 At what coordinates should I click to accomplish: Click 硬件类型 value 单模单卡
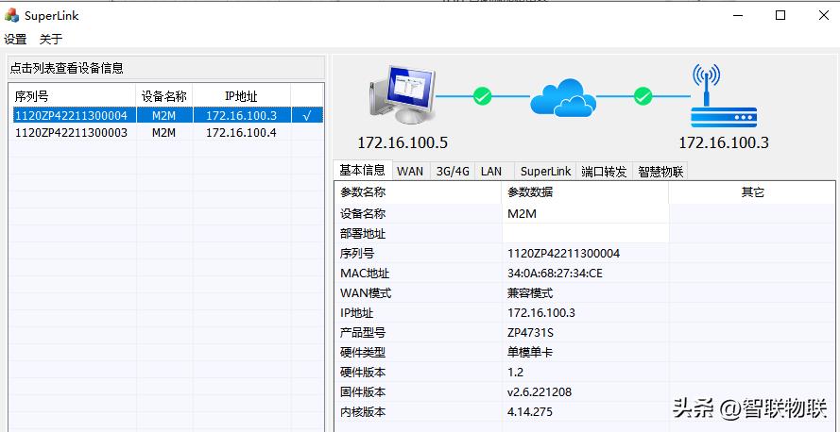coord(530,353)
